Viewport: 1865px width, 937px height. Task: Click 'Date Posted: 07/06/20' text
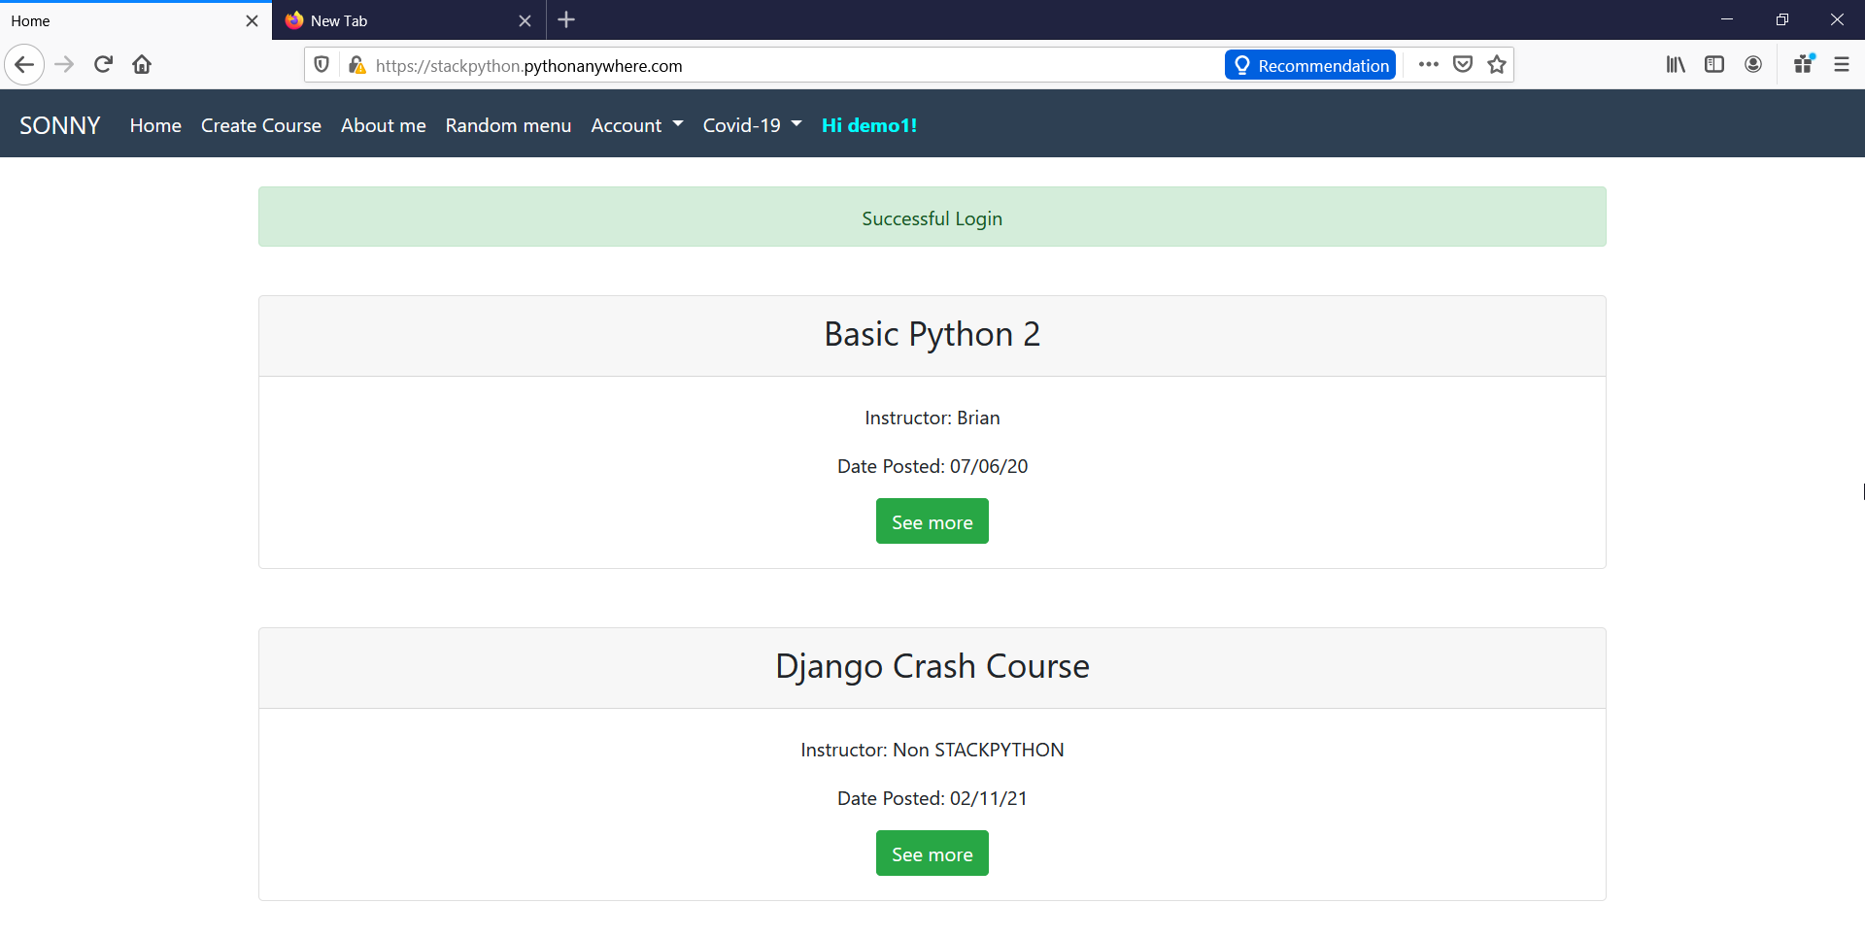tap(932, 466)
